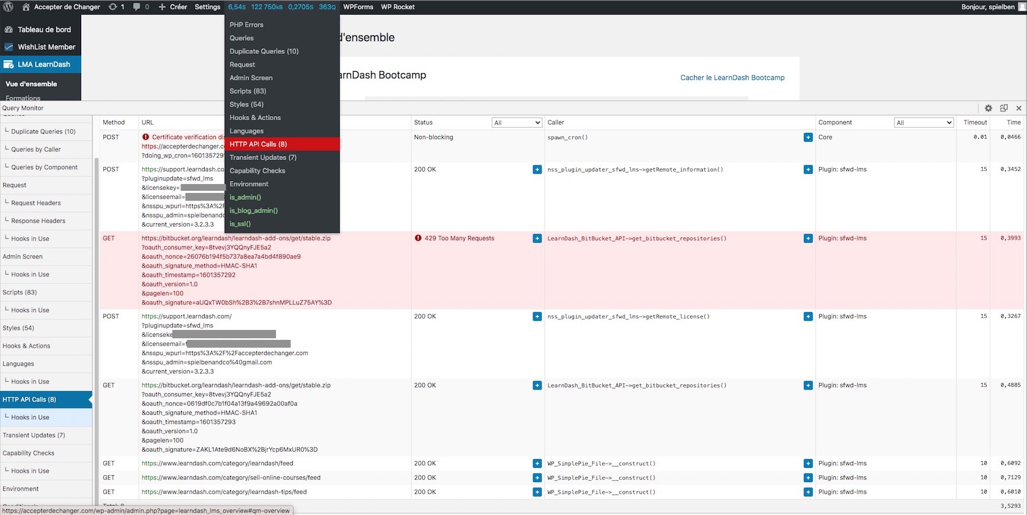Click Cacher le LearnDash Bootcamp link
Screen dimensions: 1027x515
pos(732,77)
